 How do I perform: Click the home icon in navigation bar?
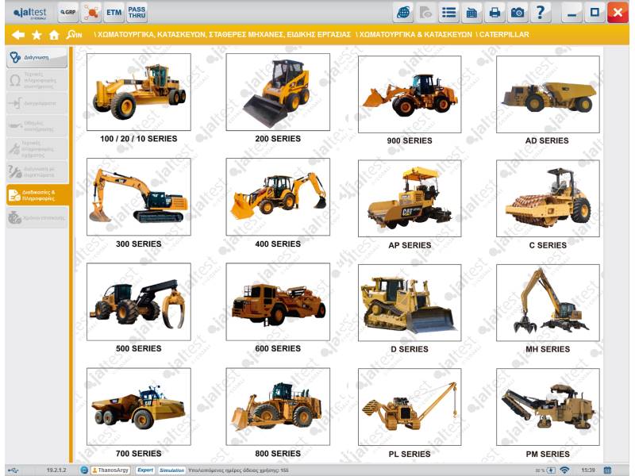(x=54, y=35)
